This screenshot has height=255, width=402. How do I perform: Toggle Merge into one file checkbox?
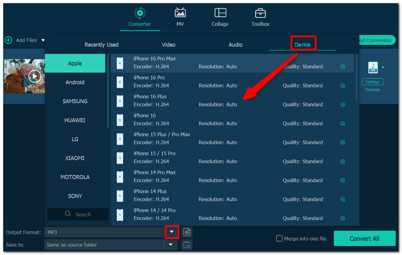click(279, 238)
